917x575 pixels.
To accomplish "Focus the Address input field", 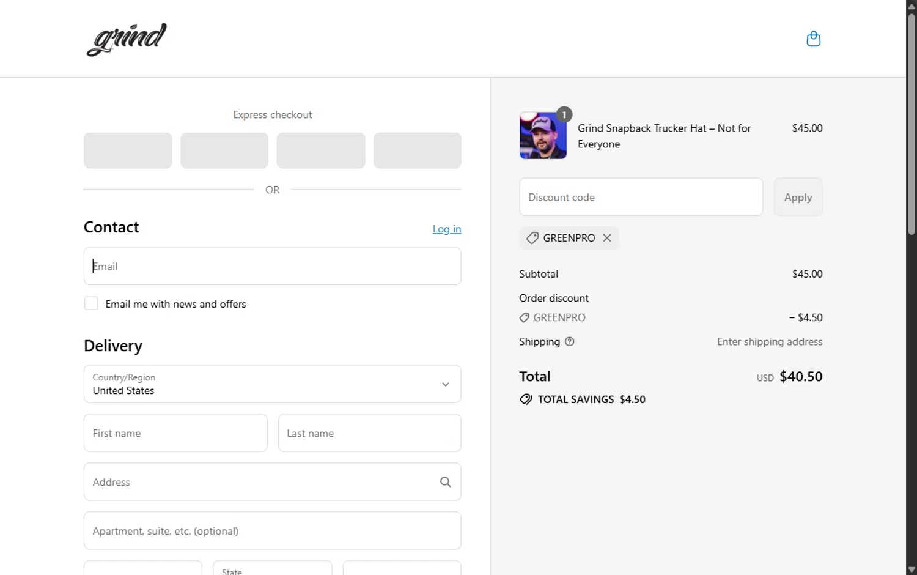I will pos(273,482).
